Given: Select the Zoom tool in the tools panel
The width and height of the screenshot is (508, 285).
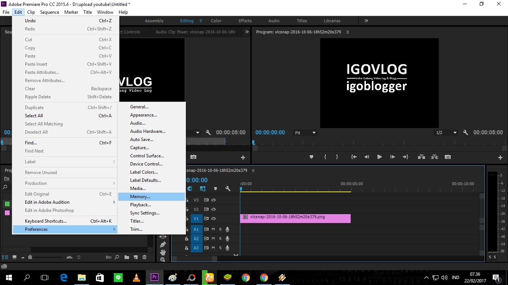Looking at the screenshot, I should (163, 259).
